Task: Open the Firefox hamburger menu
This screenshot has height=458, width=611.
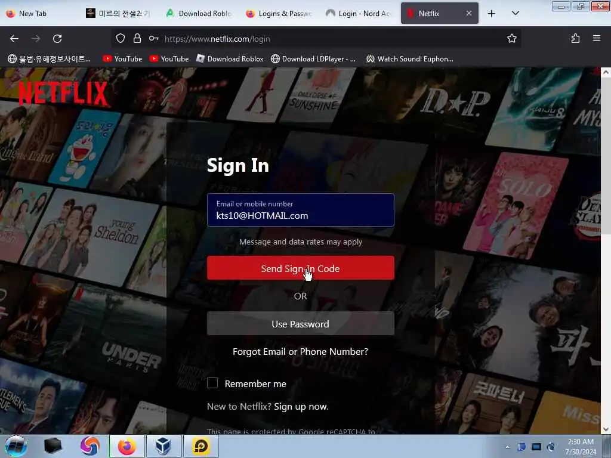Action: pyautogui.click(x=596, y=38)
